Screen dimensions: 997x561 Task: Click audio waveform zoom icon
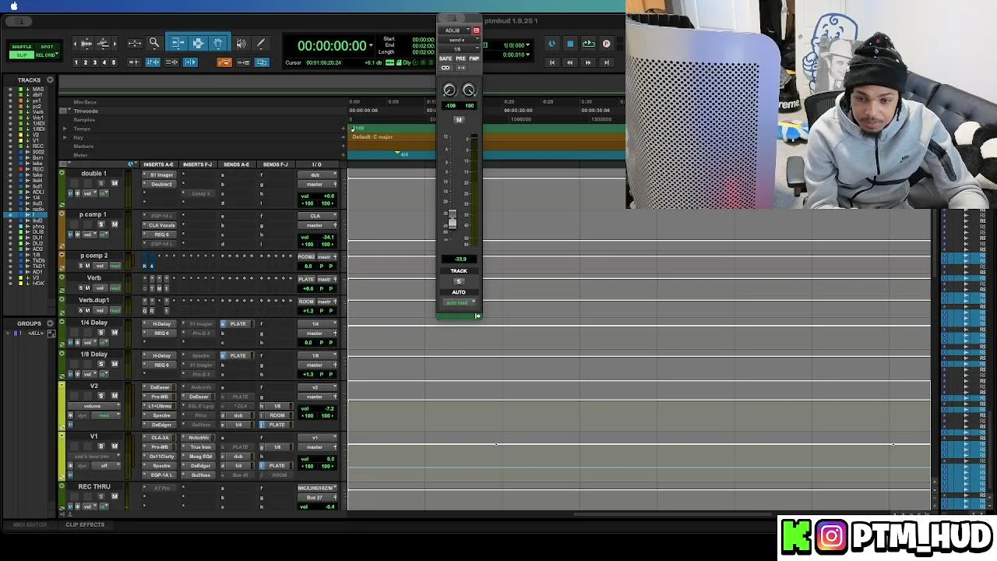point(86,44)
